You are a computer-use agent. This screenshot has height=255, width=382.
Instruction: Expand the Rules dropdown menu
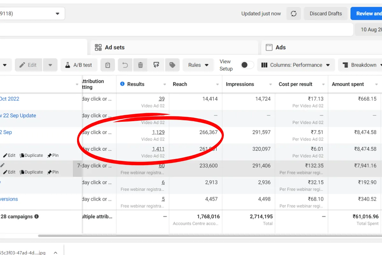pos(198,65)
